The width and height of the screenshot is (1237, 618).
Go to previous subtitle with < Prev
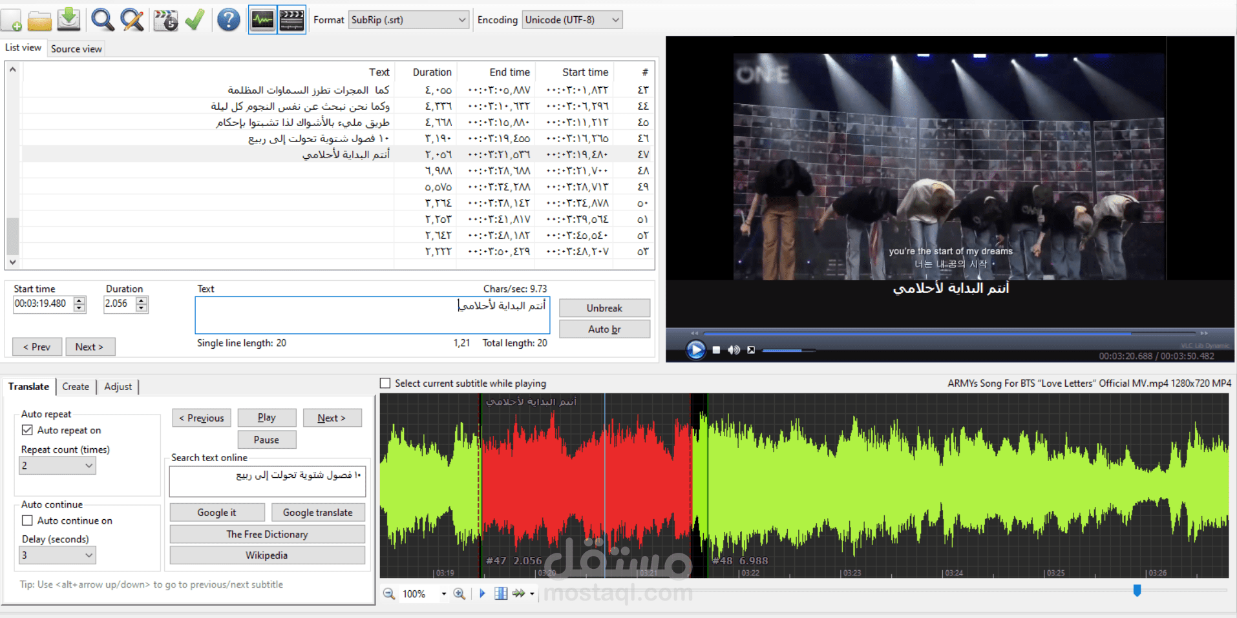[x=37, y=347]
